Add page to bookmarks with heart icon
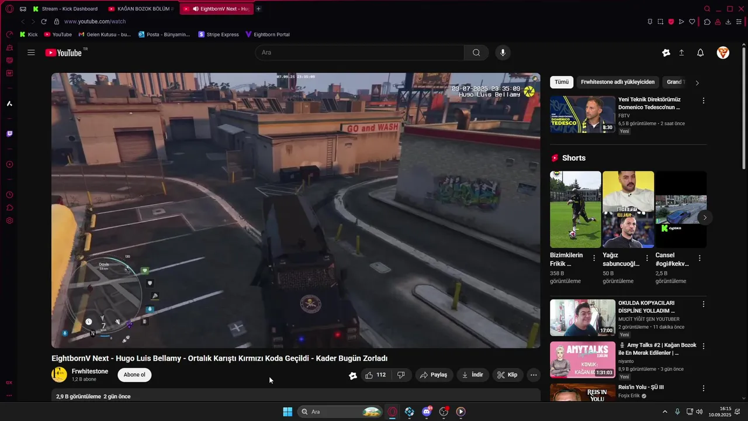 coord(692,22)
